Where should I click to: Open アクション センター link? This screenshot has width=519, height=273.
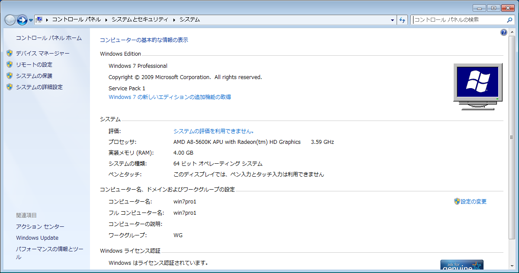click(x=40, y=226)
